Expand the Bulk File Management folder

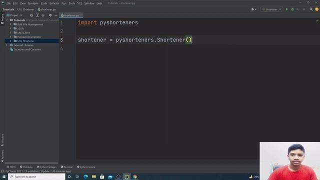click(x=10, y=24)
